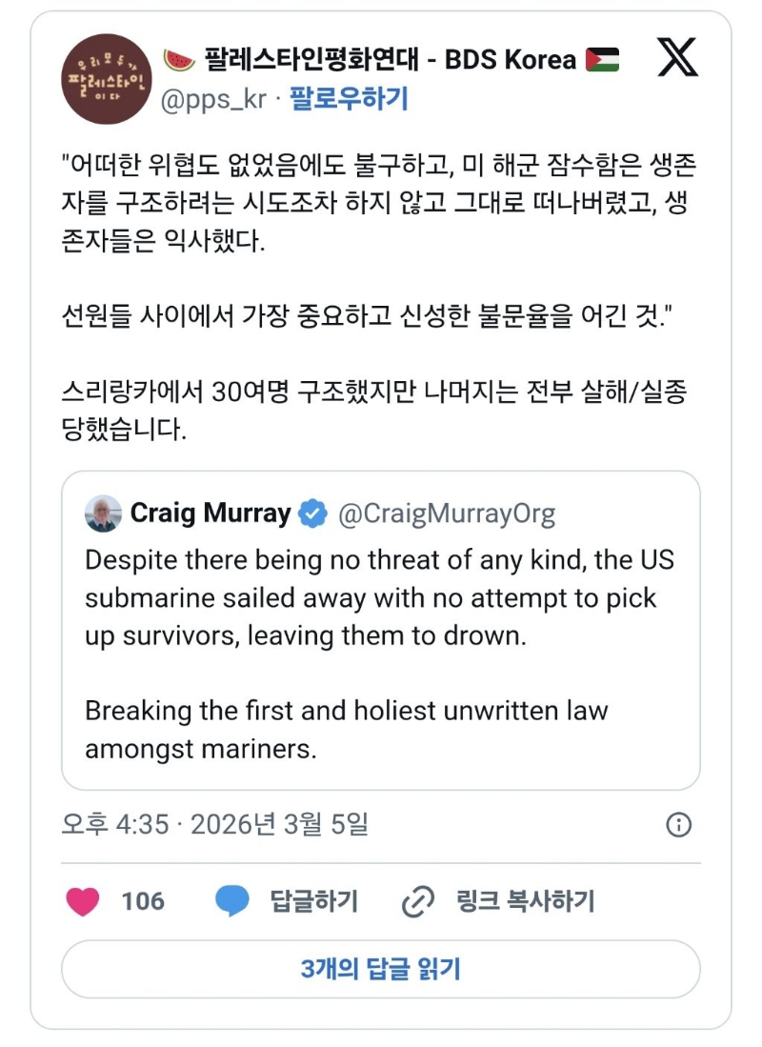762x1047 pixels.
Task: Click the chain link icon
Action: coord(417,900)
